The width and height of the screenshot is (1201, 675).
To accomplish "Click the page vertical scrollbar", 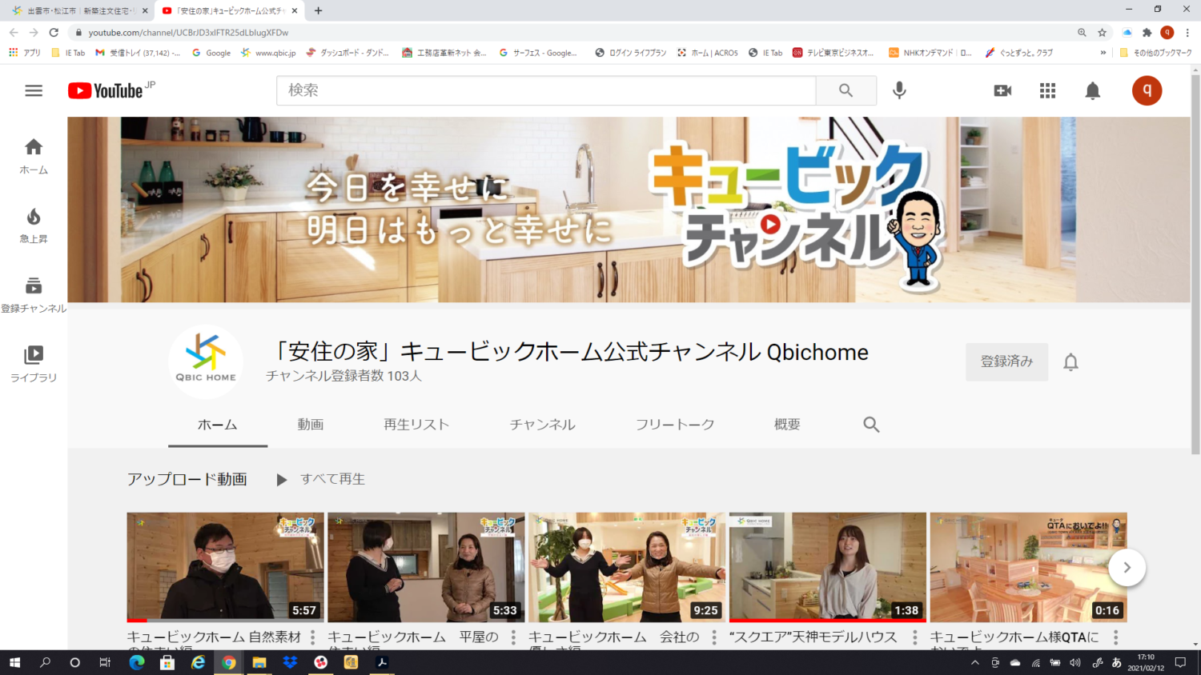I will pos(1195,264).
